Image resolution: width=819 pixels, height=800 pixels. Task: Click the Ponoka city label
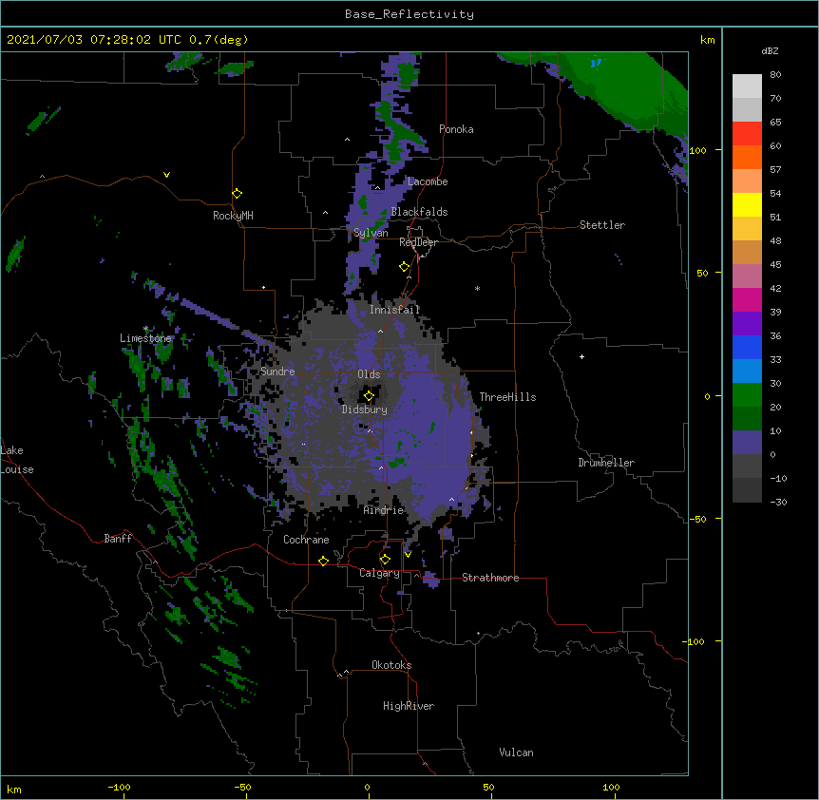pyautogui.click(x=456, y=129)
